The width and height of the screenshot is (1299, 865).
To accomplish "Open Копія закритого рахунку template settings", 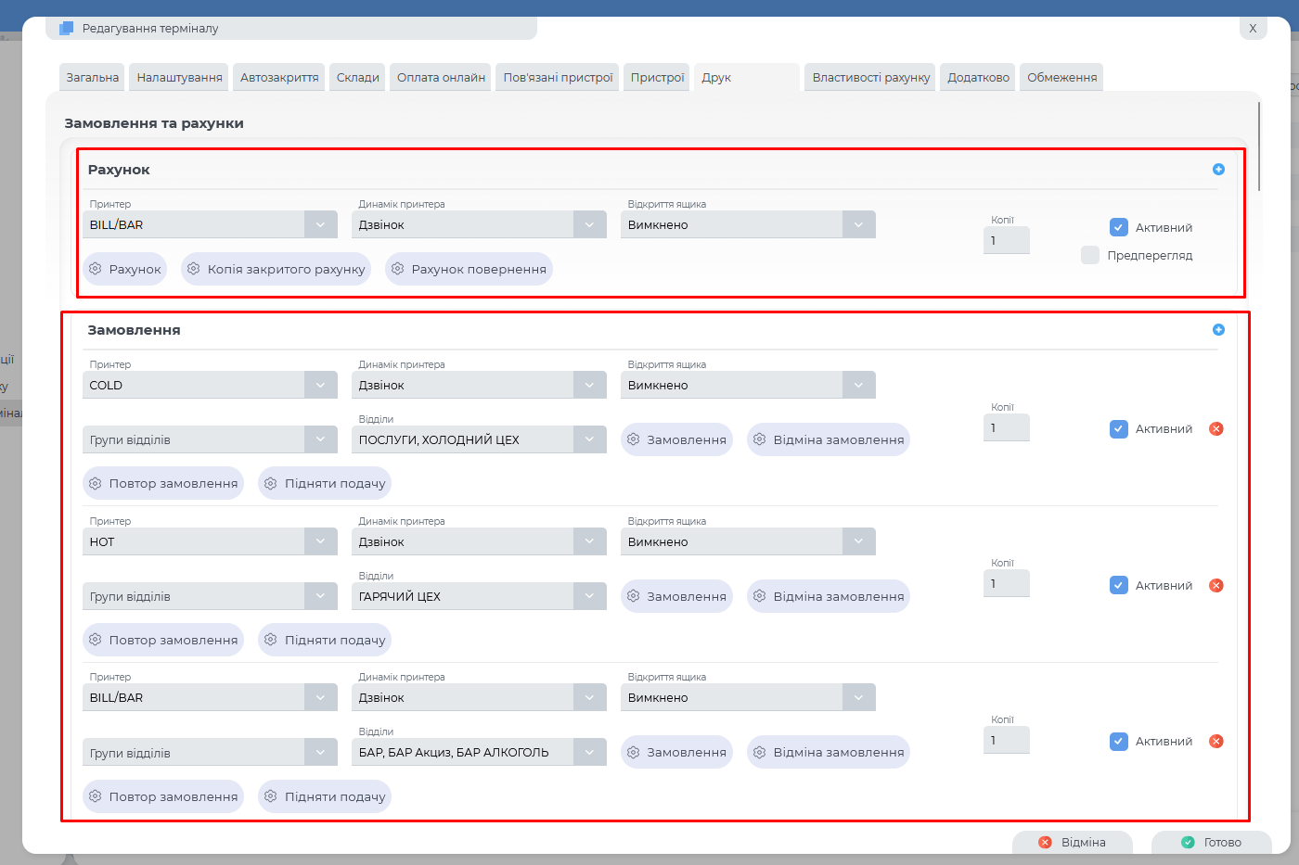I will (x=276, y=269).
